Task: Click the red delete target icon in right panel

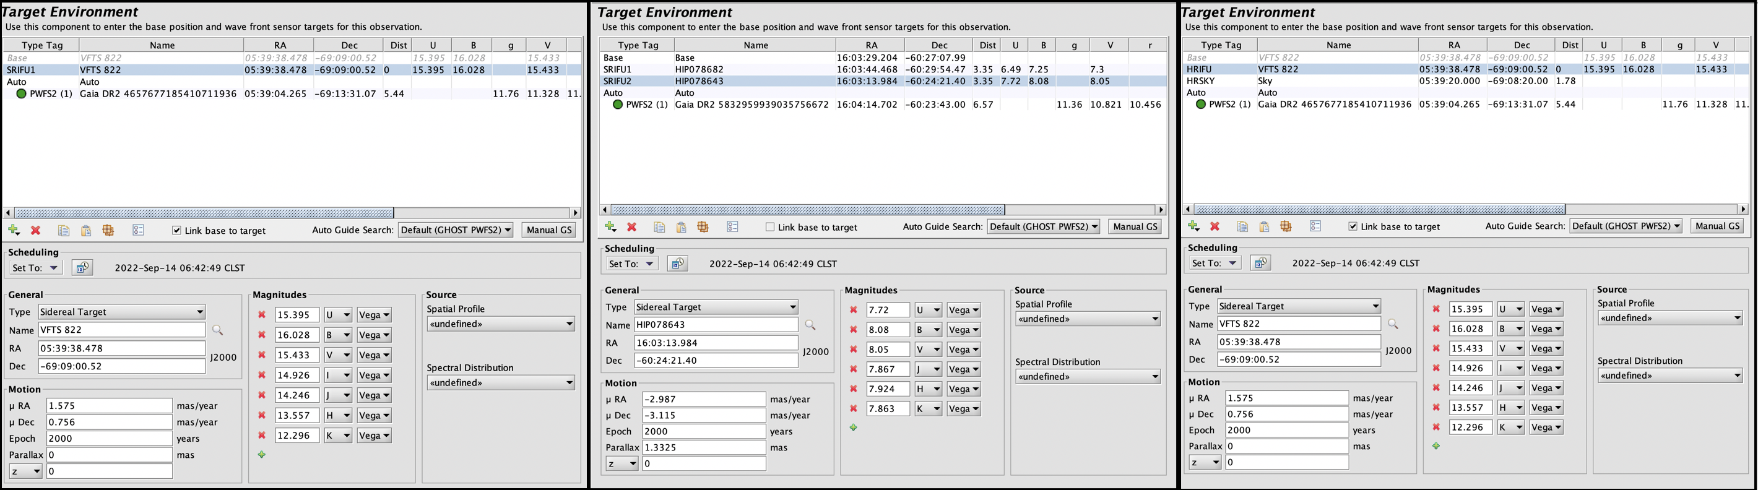Action: click(x=1215, y=226)
